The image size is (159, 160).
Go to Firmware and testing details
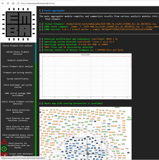(18, 73)
